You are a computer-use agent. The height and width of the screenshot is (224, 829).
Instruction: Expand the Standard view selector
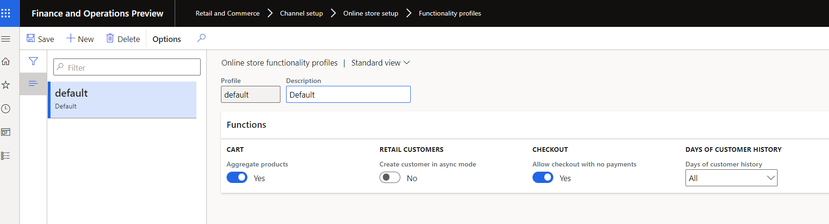pos(381,63)
